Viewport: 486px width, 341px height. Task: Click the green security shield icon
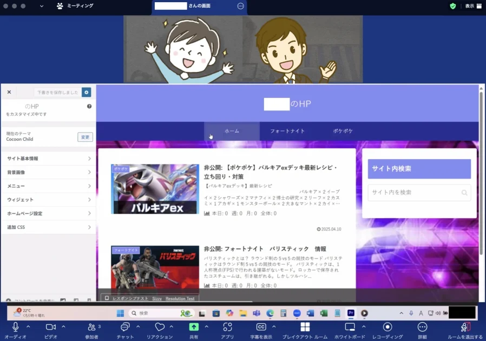pos(453,6)
